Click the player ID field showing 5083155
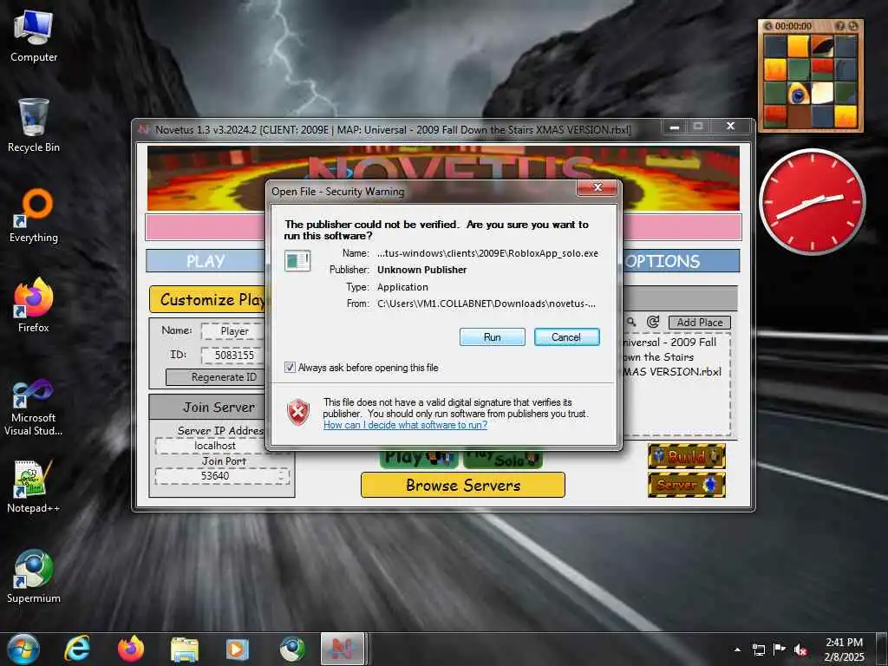Screen dimensions: 888x666 coord(232,355)
